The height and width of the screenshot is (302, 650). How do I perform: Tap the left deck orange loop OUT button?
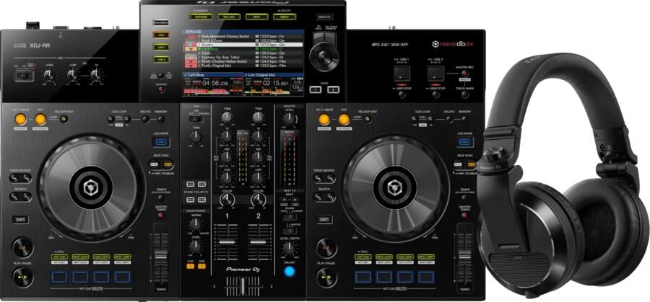click(40, 119)
